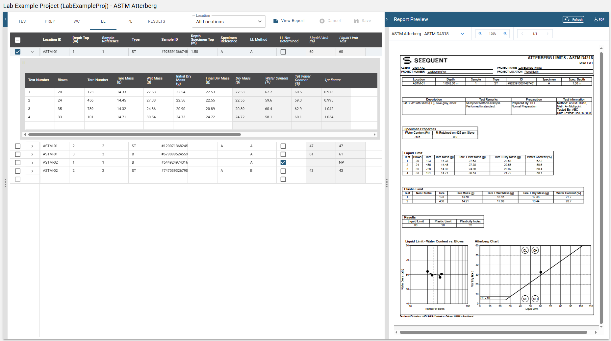
Task: Toggle the select-all header checkbox
Action: (x=18, y=40)
